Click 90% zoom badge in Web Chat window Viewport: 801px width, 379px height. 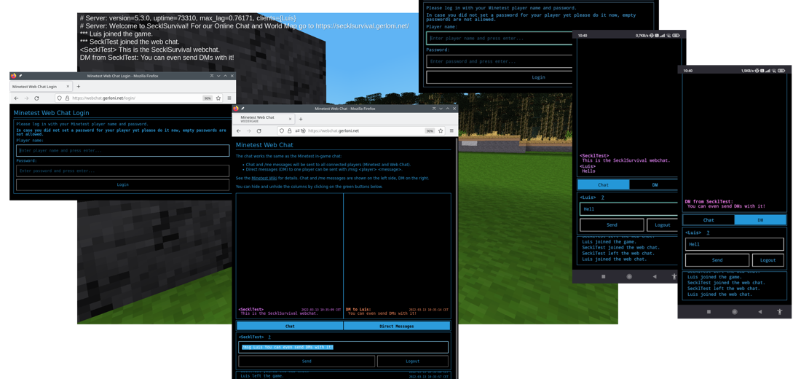click(x=430, y=131)
